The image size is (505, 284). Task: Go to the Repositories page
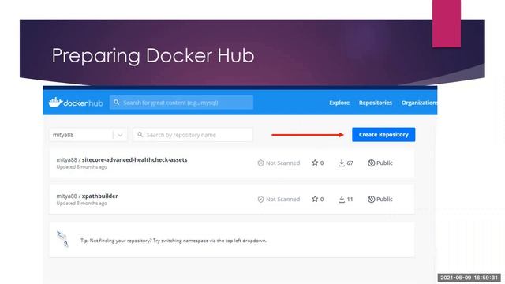click(376, 103)
